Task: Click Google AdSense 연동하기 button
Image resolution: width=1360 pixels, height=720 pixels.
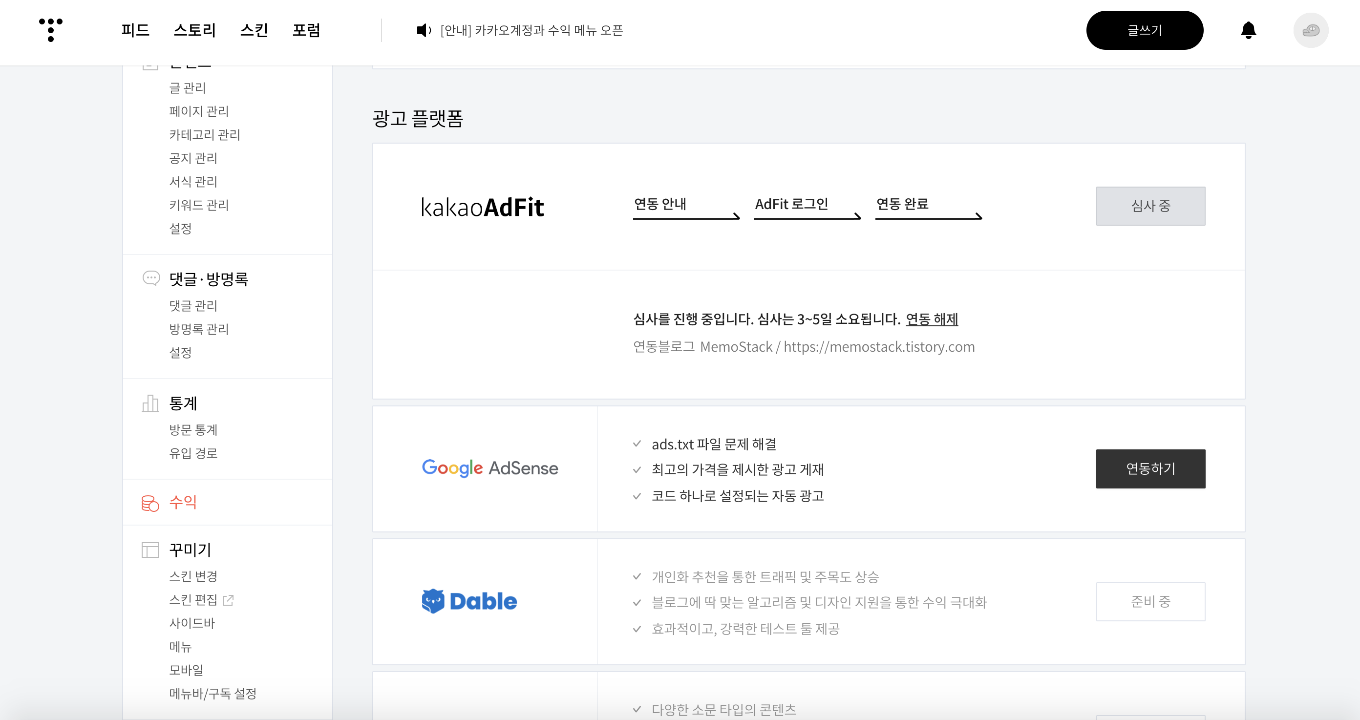Action: (1150, 468)
